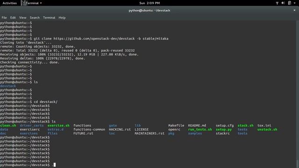The height and width of the screenshot is (168, 299).
Task: Click the git clone command line
Action: pyautogui.click(x=84, y=39)
